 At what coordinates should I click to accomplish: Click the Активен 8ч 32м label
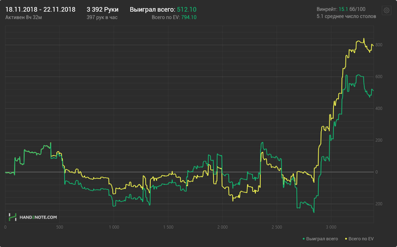(x=24, y=17)
